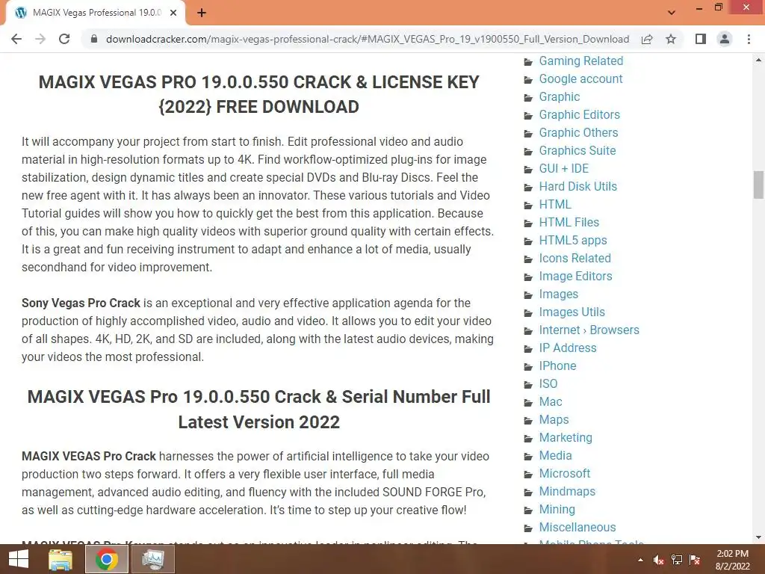Open Mining category link
765x574 pixels.
point(557,510)
